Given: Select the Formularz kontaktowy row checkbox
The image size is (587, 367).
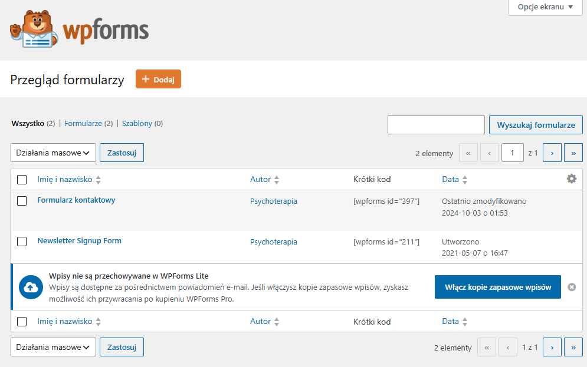Looking at the screenshot, I should click(22, 201).
